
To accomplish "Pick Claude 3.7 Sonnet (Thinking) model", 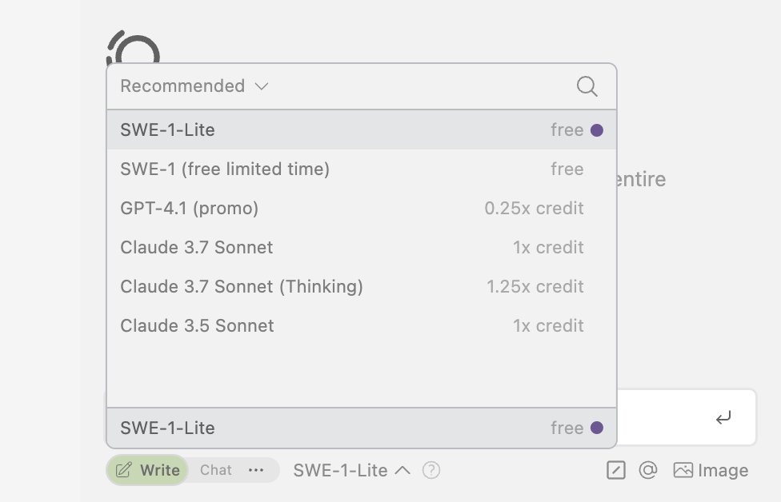I will pos(242,287).
